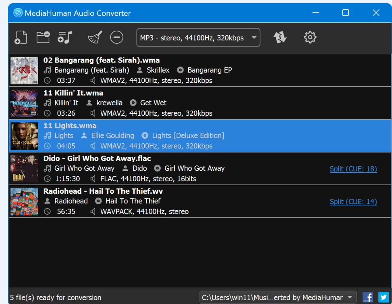Click the Facebook share icon
This screenshot has height=304, width=392.
pyautogui.click(x=368, y=297)
